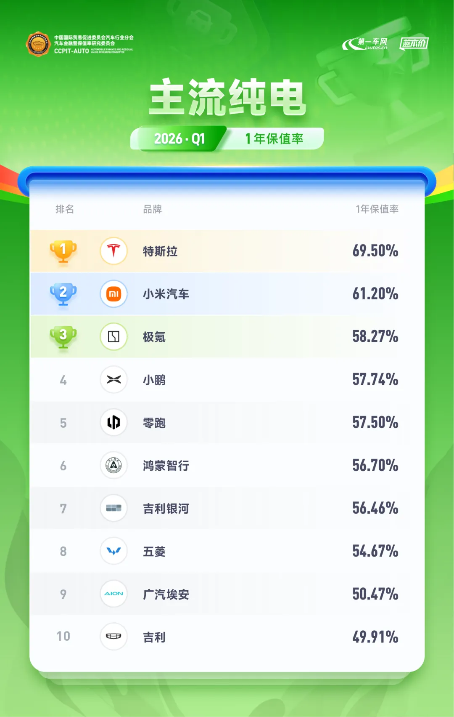Click the blue second-place trophy
The image size is (454, 717).
[63, 294]
